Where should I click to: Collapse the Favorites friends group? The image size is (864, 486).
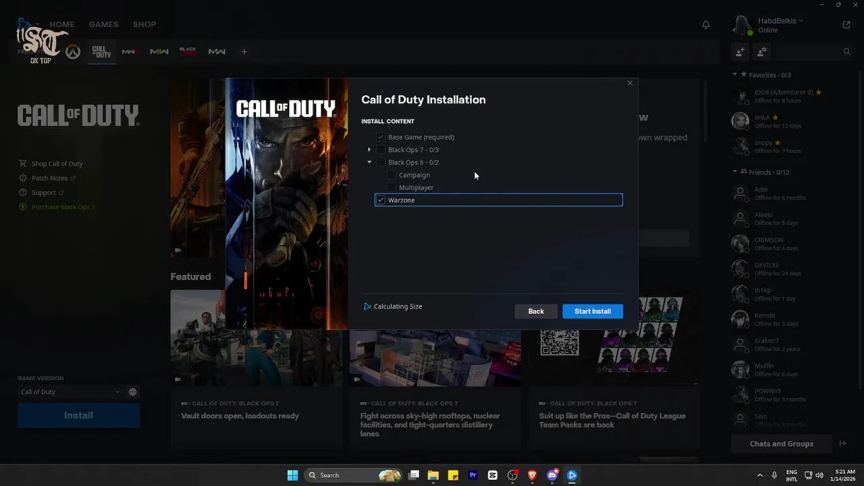735,74
